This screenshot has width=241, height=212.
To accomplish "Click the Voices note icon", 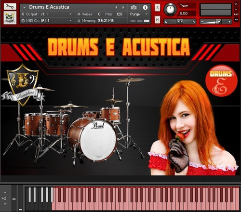I will [x=79, y=14].
